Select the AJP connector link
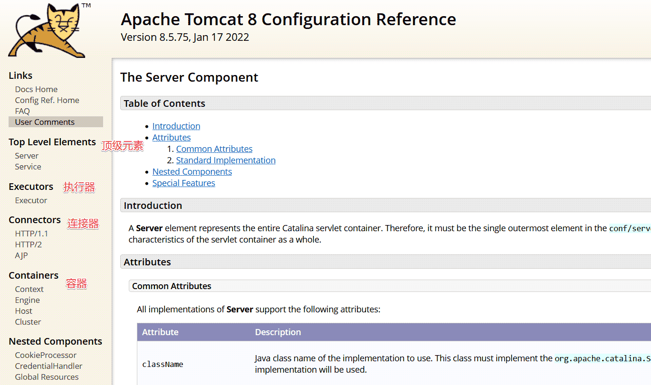Screen dimensions: 651x385 point(21,255)
